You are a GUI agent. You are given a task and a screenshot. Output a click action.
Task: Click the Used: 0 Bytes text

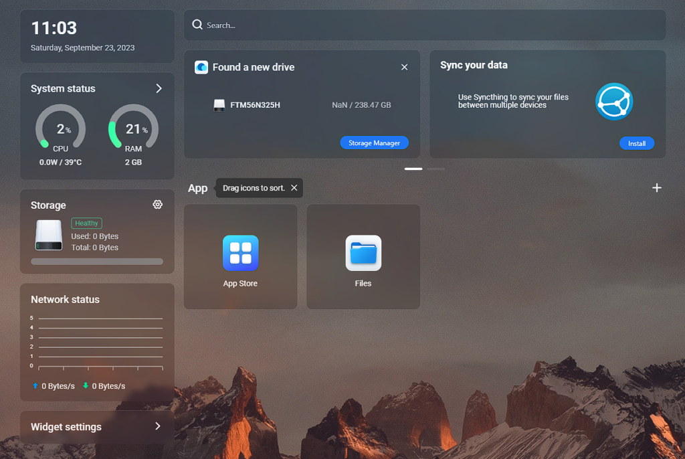[x=95, y=236]
